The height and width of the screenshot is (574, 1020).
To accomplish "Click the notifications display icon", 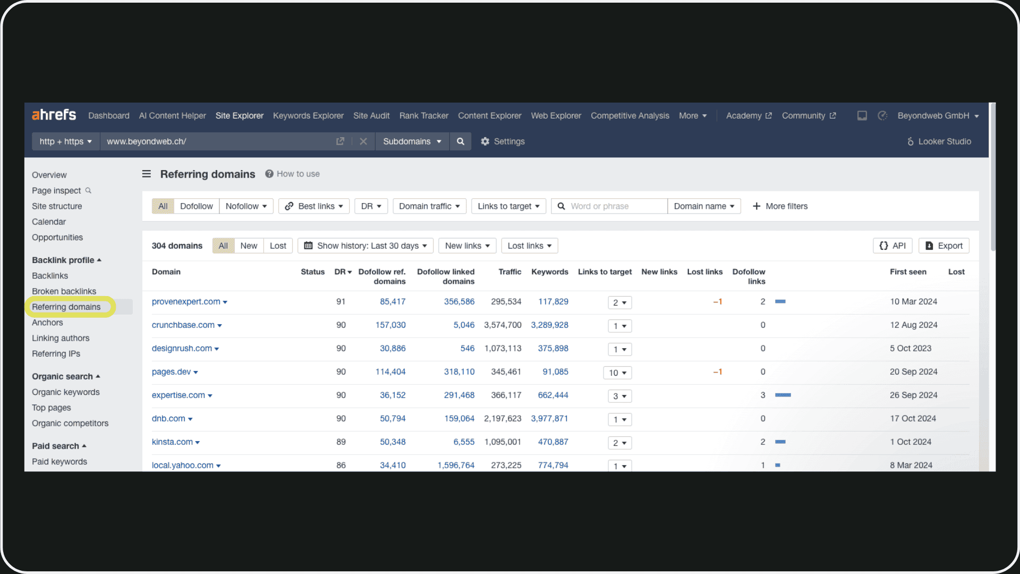I will 862,115.
